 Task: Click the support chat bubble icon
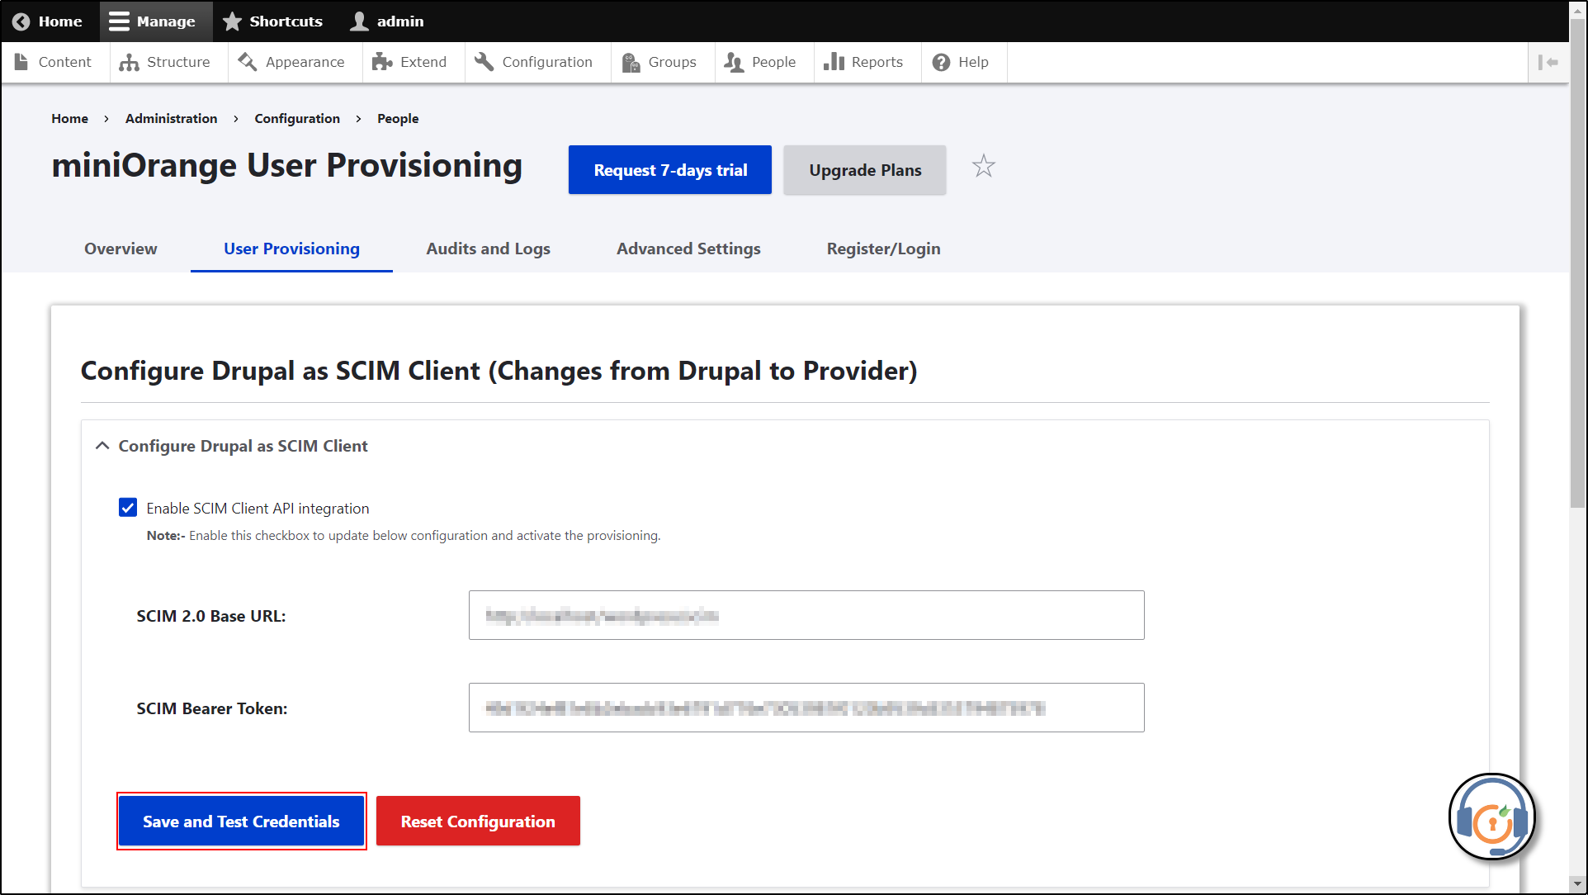coord(1492,817)
